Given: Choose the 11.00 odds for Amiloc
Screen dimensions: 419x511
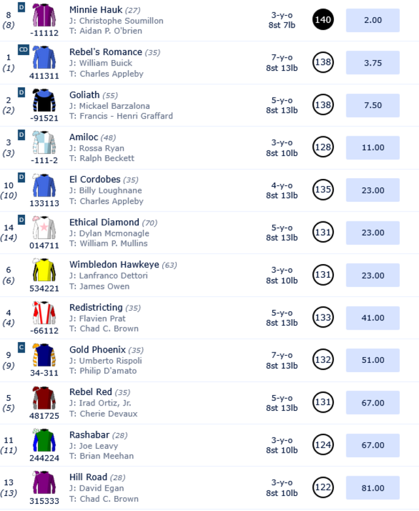Looking at the screenshot, I should pos(373,148).
